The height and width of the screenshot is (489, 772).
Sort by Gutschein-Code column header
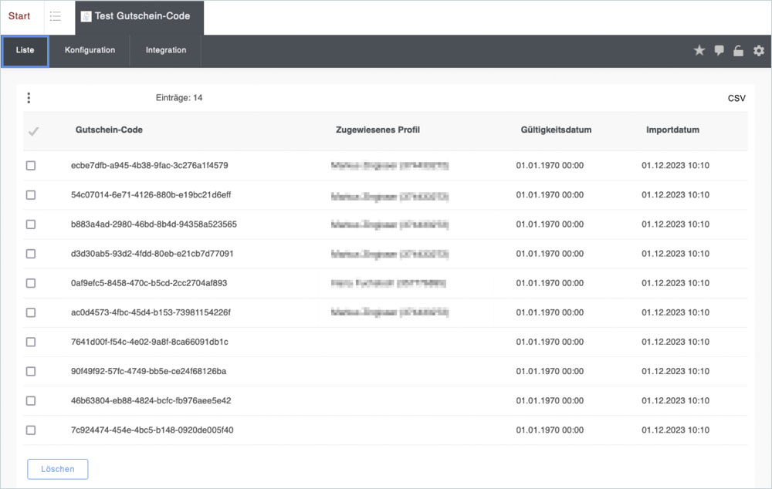[109, 130]
